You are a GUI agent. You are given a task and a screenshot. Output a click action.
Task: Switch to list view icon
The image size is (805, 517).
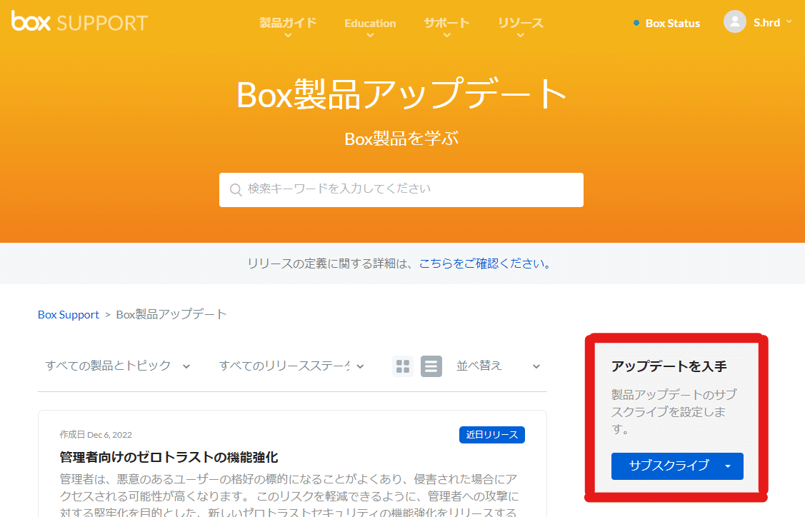pos(431,366)
